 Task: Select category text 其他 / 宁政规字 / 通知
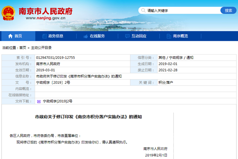pyautogui.click(x=176, y=58)
